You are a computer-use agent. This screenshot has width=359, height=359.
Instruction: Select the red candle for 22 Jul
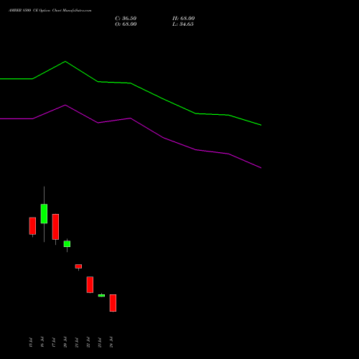click(x=90, y=284)
